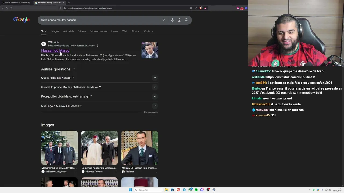Image resolution: width=344 pixels, height=193 pixels.
Task: Open the three-dot menu next to Autres questions
Action: [74, 69]
